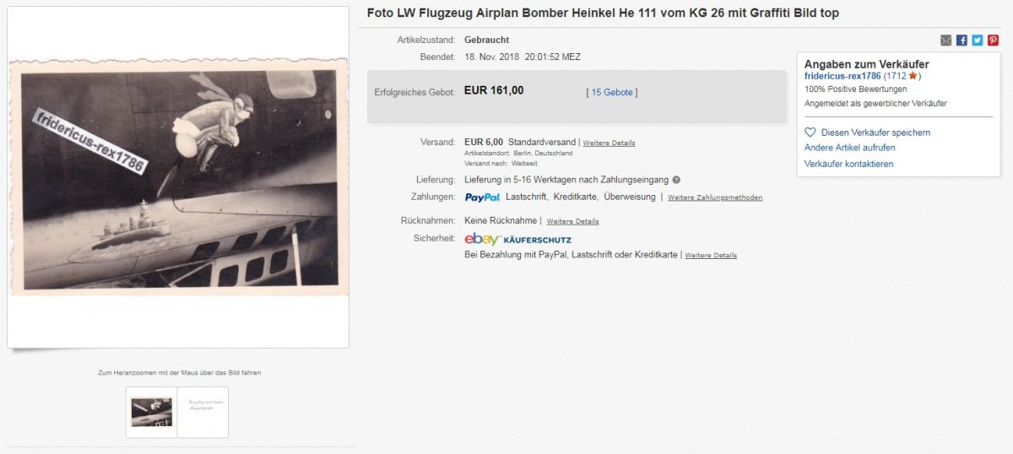
Task: Show Weitere Zahlungsmethoden
Action: pyautogui.click(x=714, y=197)
